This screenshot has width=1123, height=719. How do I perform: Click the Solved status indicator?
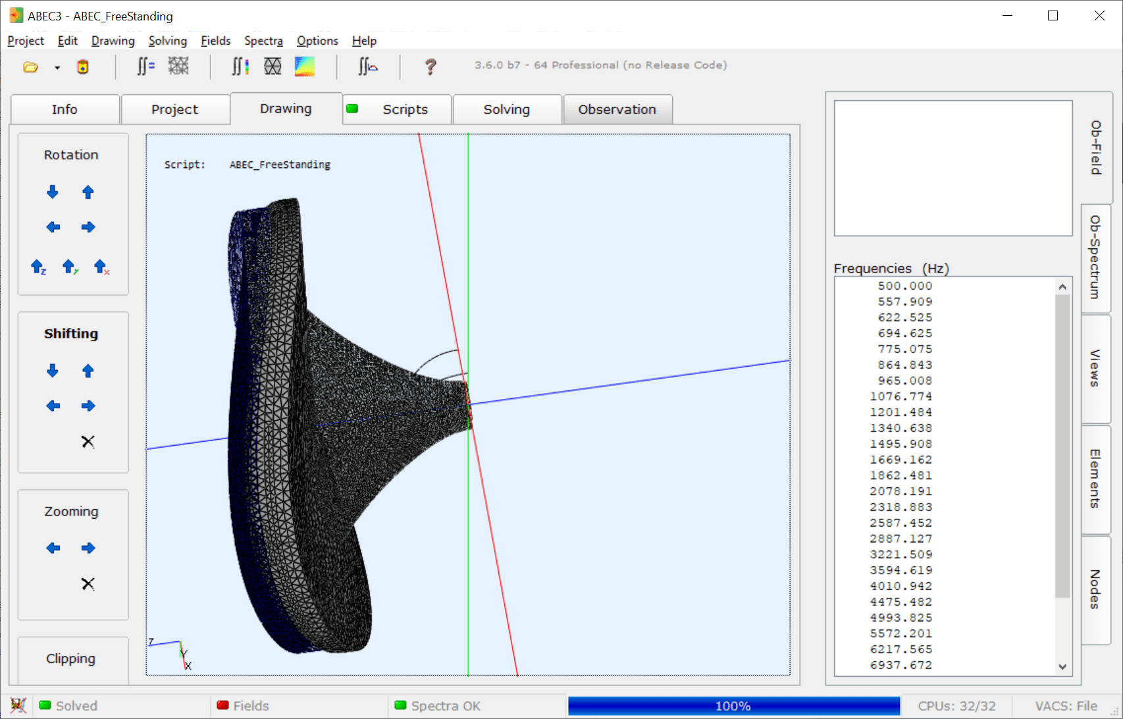68,706
